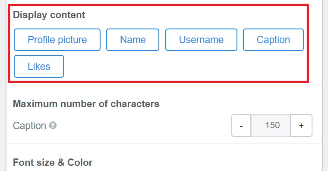This screenshot has height=171, width=328.
Task: Click the help icon beside Caption label
Action: pyautogui.click(x=53, y=125)
